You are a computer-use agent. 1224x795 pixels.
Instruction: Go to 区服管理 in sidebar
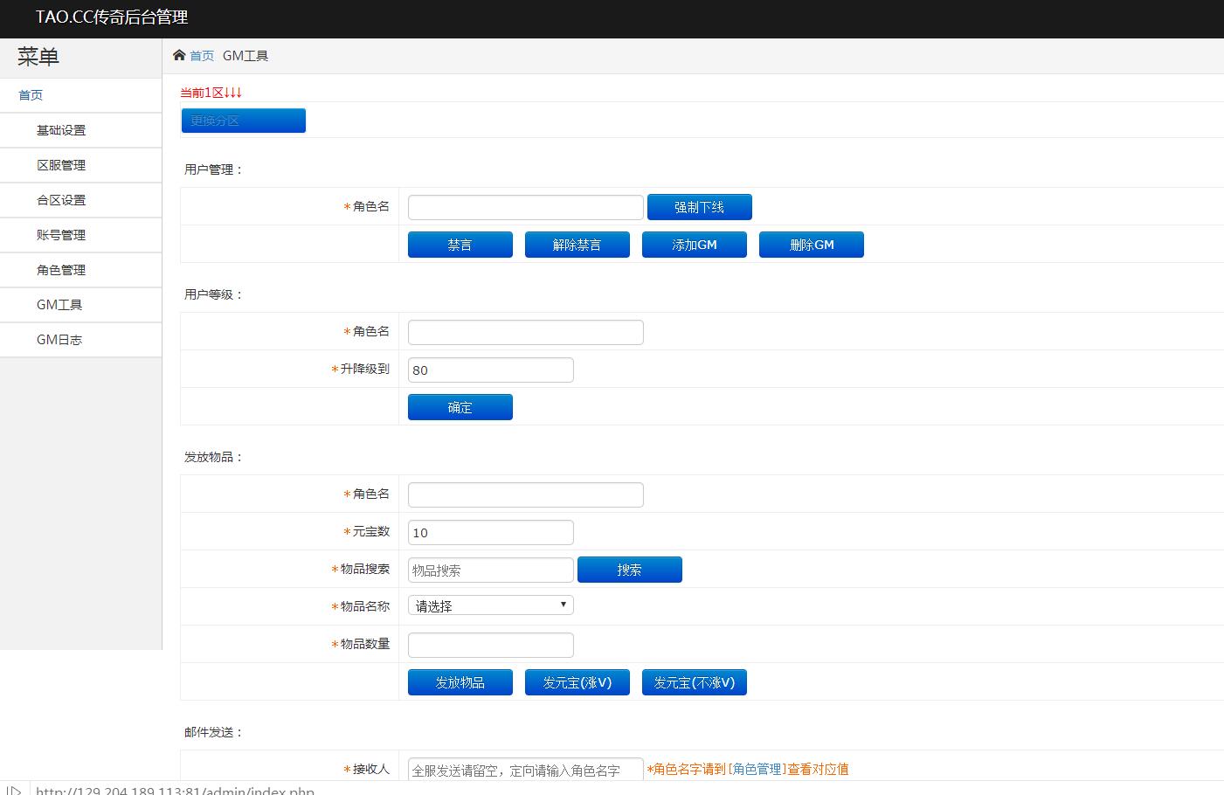pyautogui.click(x=61, y=165)
